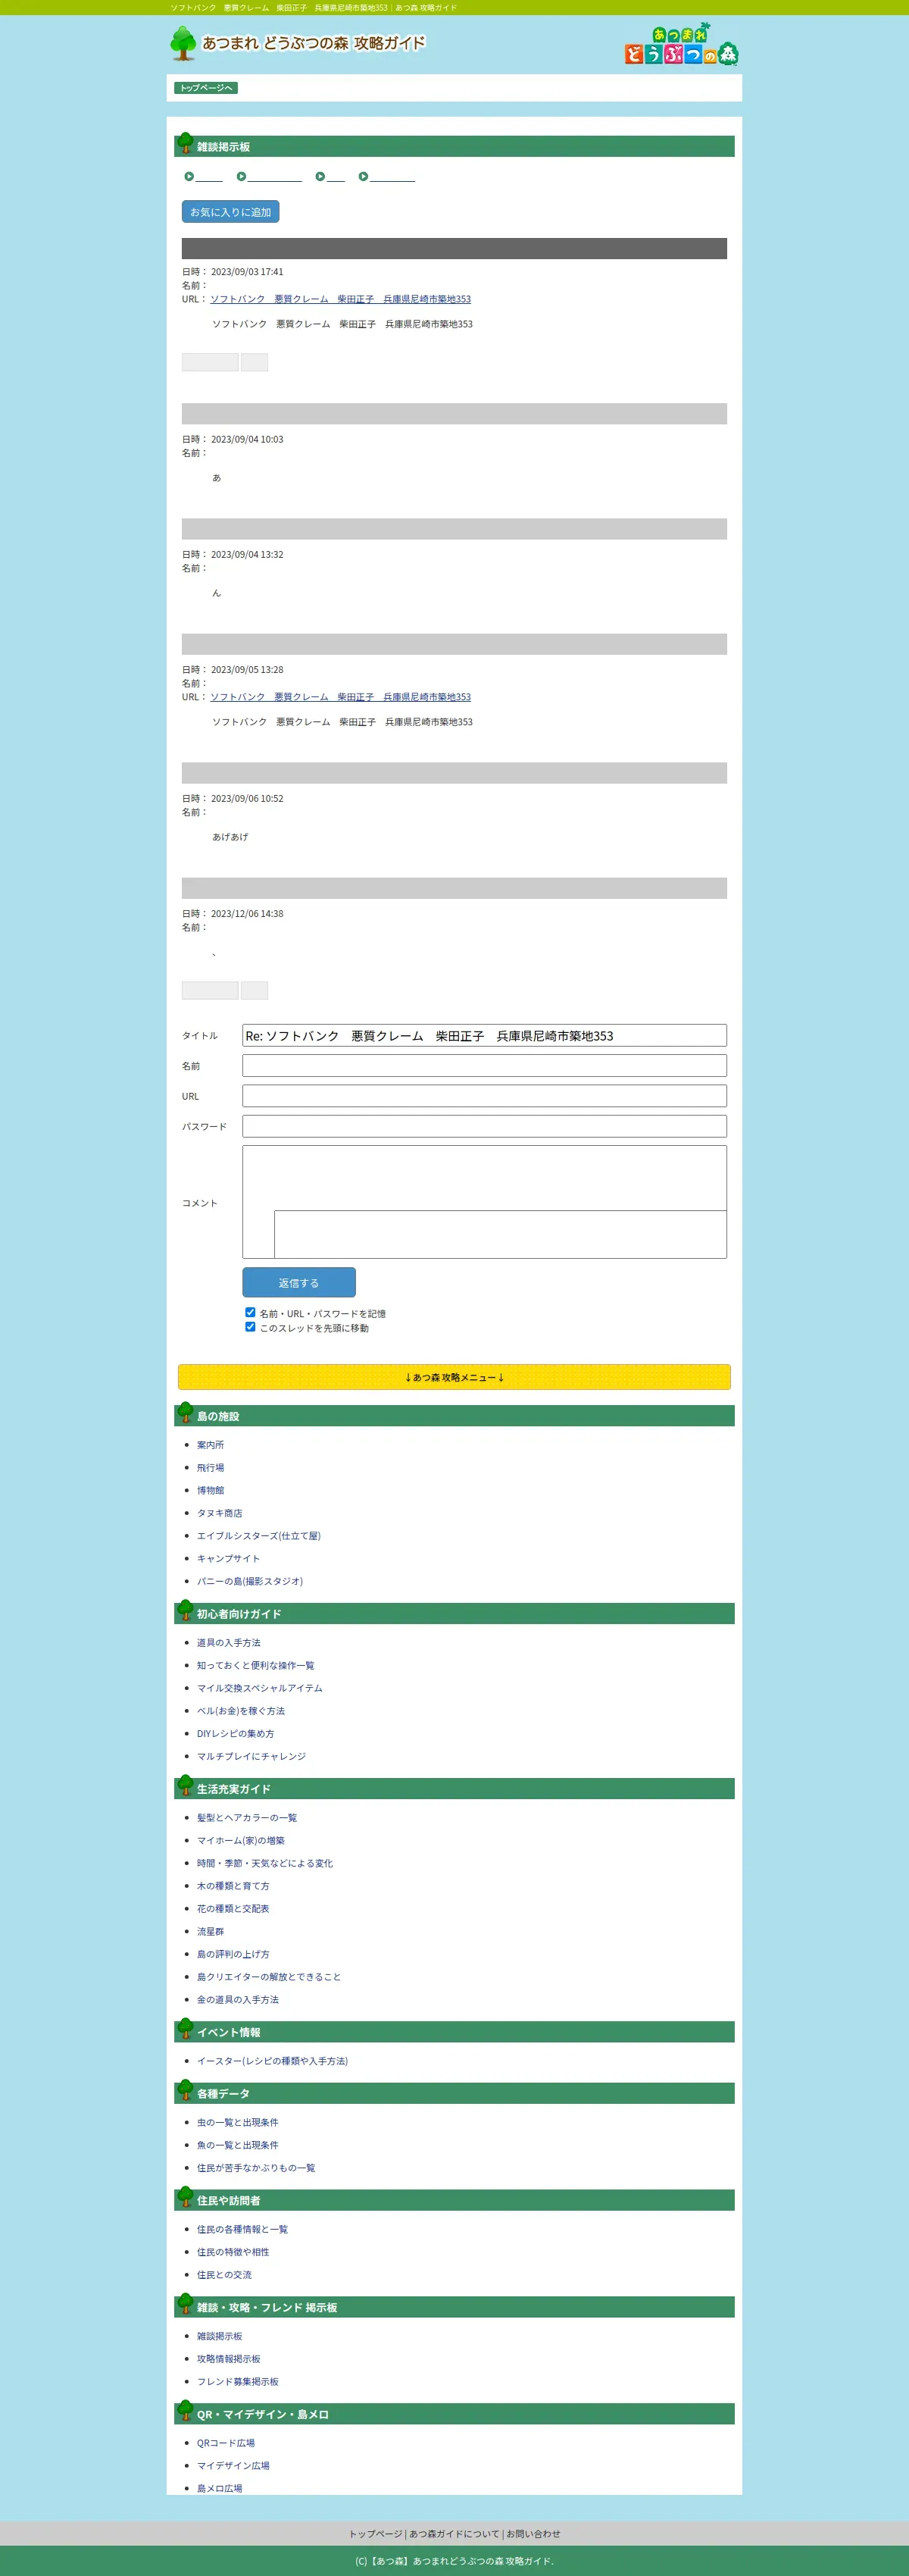Viewport: 909px width, 2576px height.
Task: Open 島の評判の上げ方 link
Action: point(233,1954)
